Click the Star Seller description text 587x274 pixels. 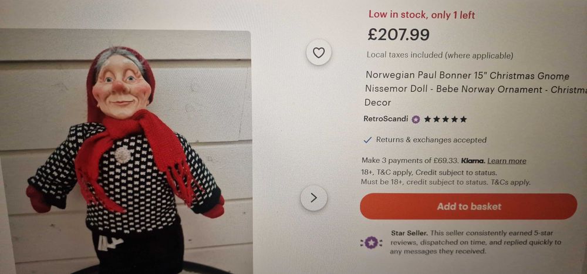(475, 242)
